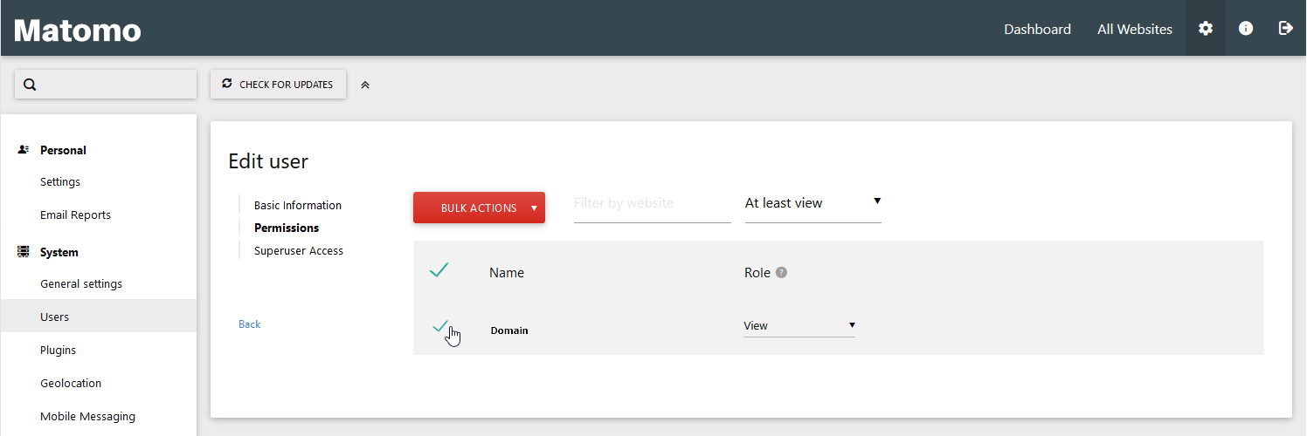Open the At least view filter dropdown
This screenshot has width=1307, height=436.
coord(813,203)
